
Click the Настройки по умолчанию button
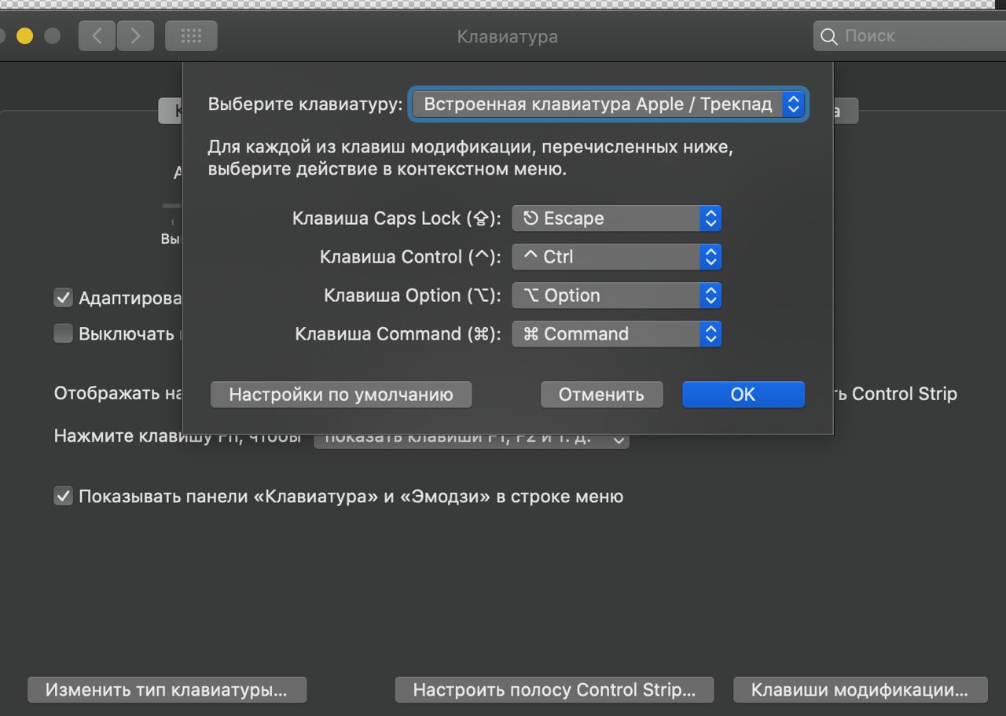(x=341, y=395)
